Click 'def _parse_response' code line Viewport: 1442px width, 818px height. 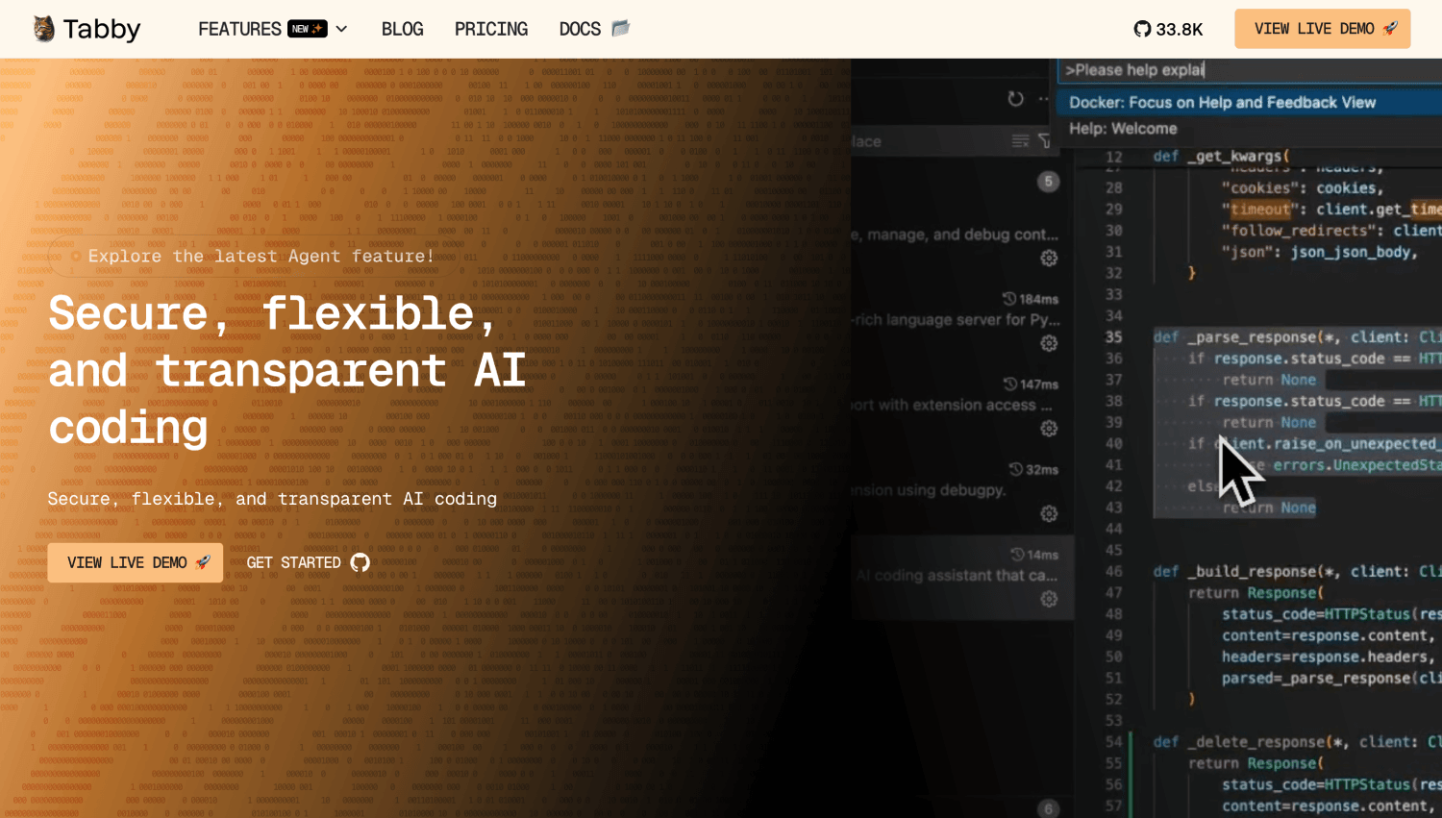1297,336
